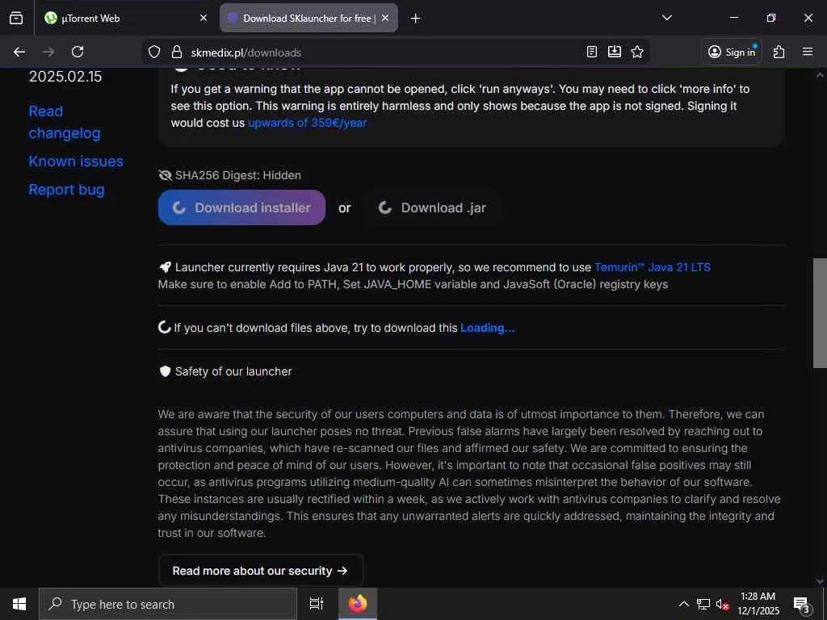Close the µTorrent Web tab

pyautogui.click(x=204, y=18)
